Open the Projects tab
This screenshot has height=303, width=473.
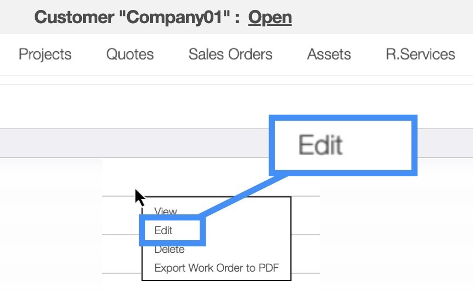pyautogui.click(x=45, y=54)
